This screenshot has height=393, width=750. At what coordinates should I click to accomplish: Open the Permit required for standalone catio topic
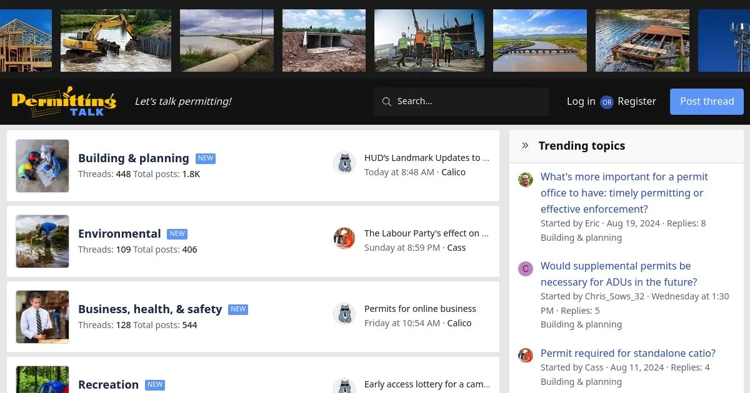click(628, 353)
